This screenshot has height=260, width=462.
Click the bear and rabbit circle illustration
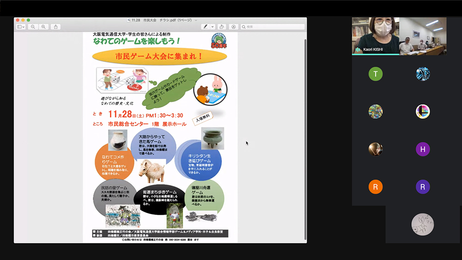[210, 89]
